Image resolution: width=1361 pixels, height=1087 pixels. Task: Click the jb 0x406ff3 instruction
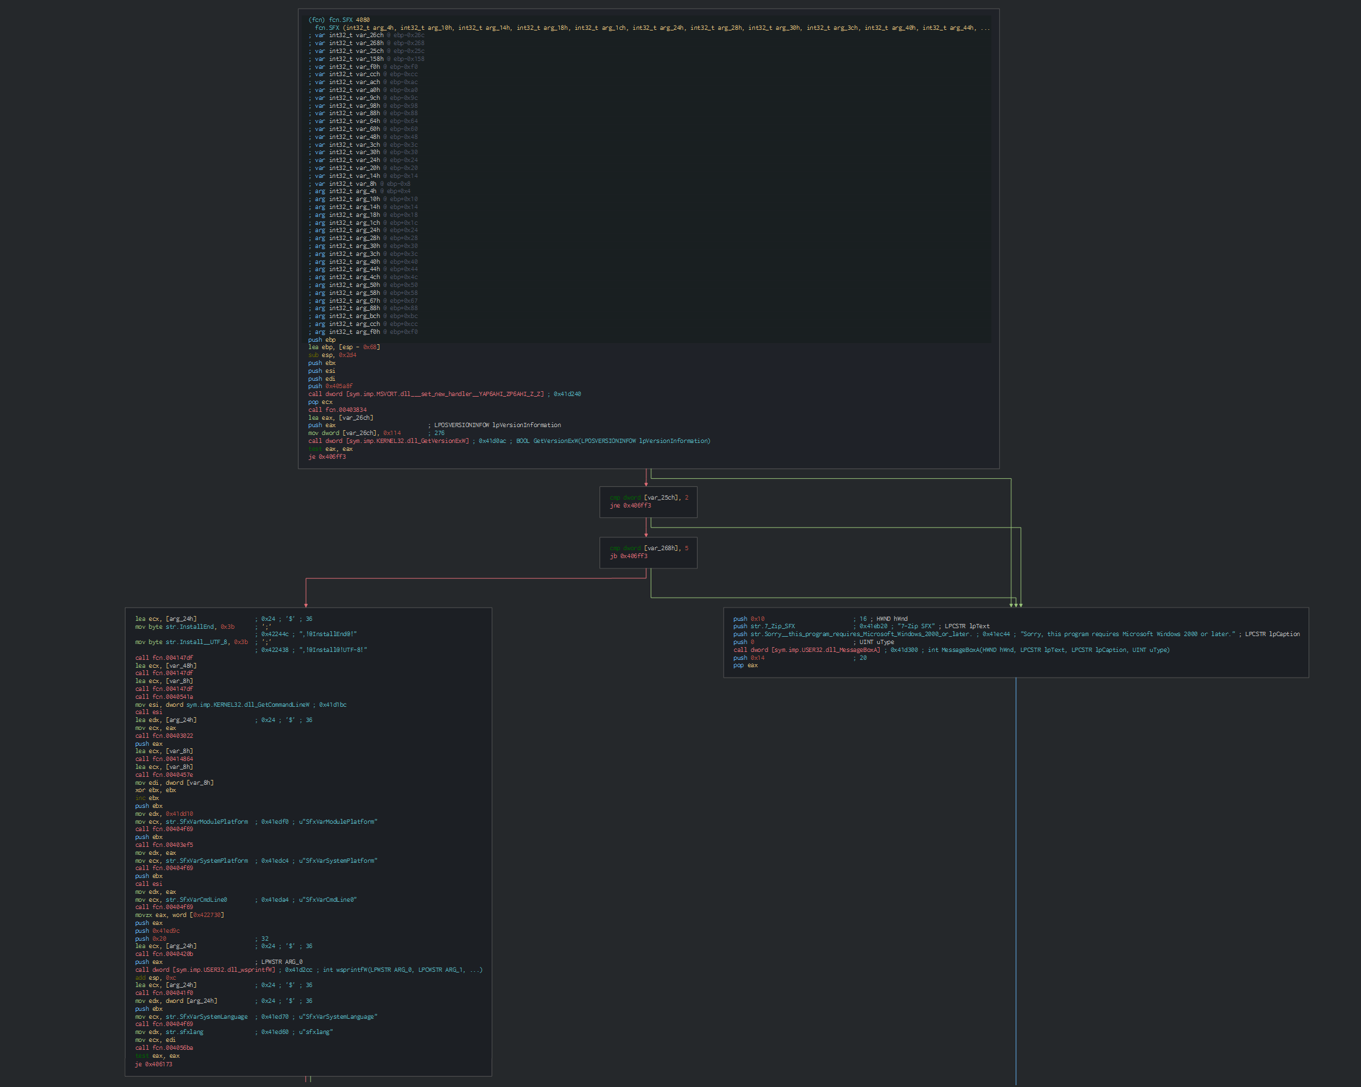click(x=628, y=556)
